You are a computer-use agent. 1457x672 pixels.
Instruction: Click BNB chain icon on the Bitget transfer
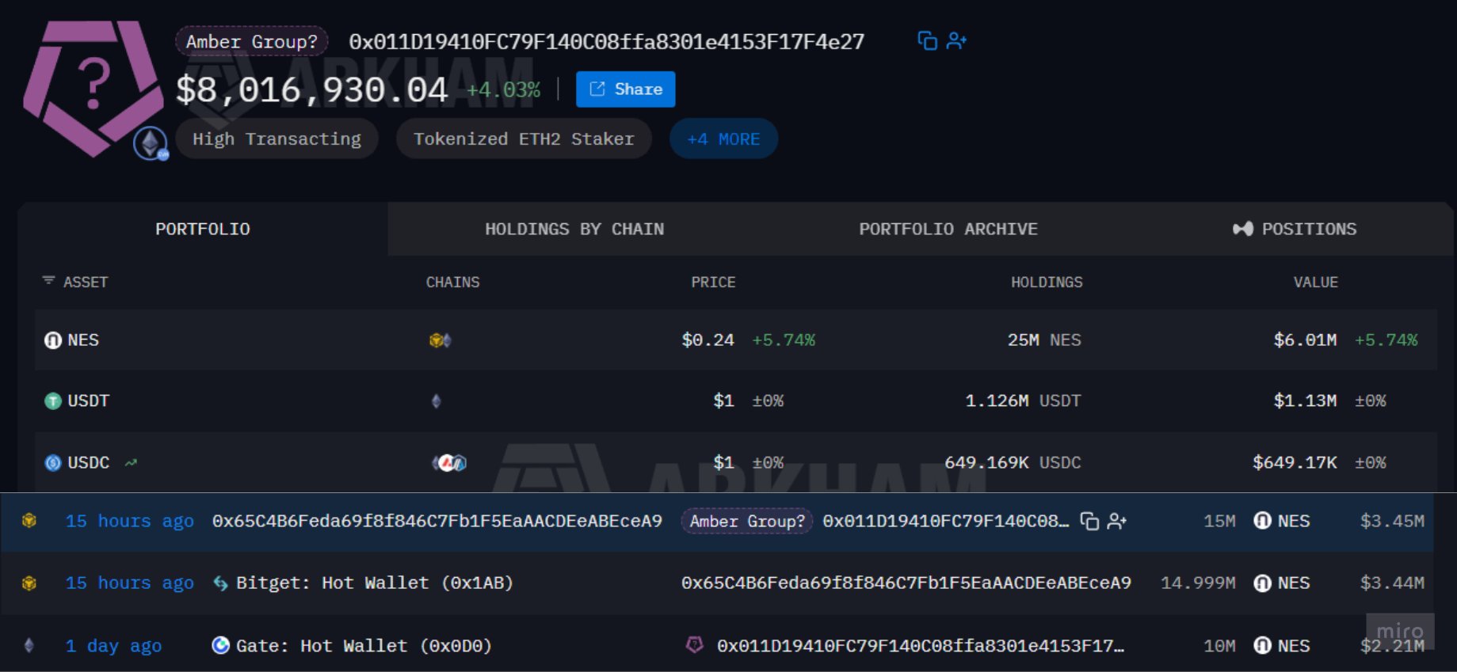(29, 583)
